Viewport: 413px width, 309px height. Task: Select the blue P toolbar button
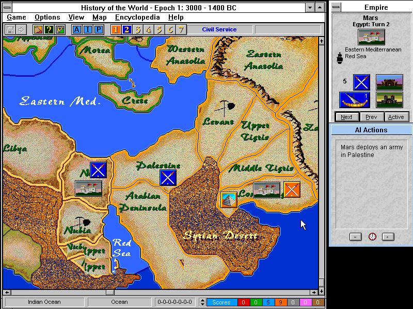[99, 29]
